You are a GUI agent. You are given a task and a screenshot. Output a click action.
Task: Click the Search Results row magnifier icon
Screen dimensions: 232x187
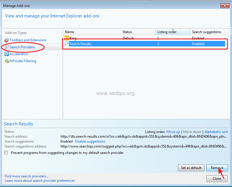67,44
